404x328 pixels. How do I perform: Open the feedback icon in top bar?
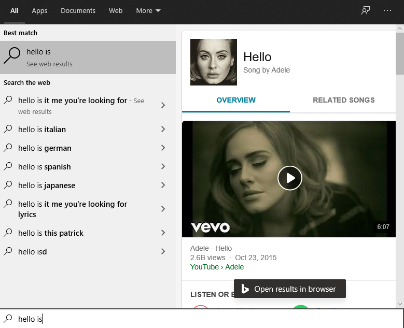pyautogui.click(x=366, y=10)
